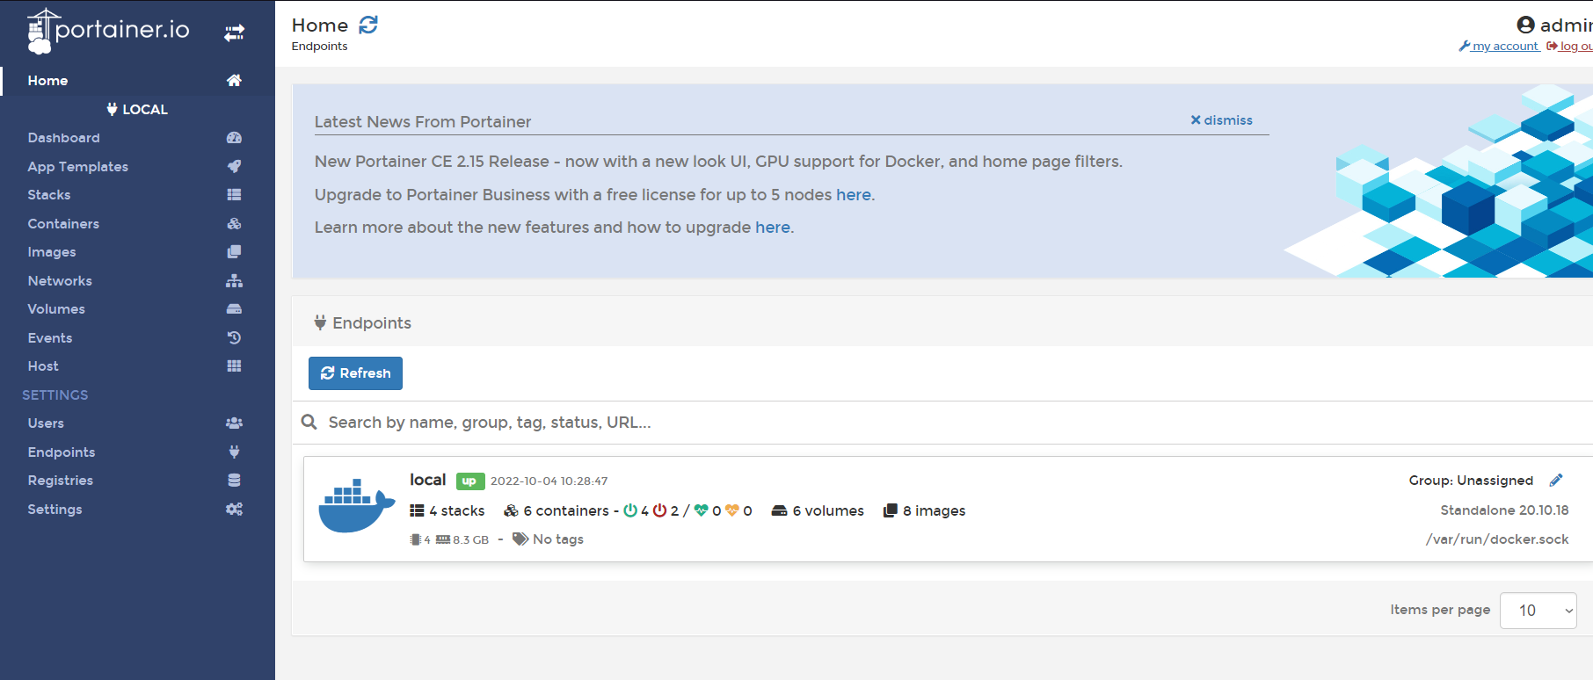Follow 'here' link about new features upgrade

click(x=773, y=228)
